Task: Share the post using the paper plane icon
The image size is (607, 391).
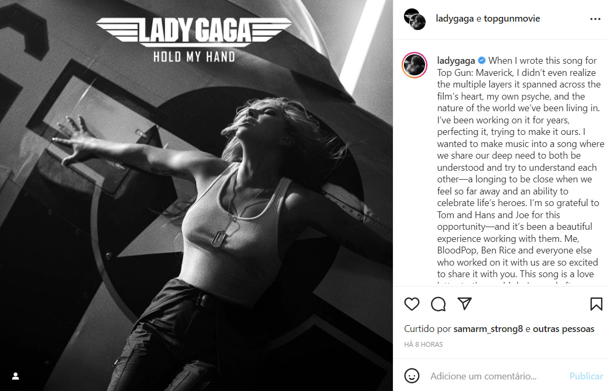Action: click(465, 304)
